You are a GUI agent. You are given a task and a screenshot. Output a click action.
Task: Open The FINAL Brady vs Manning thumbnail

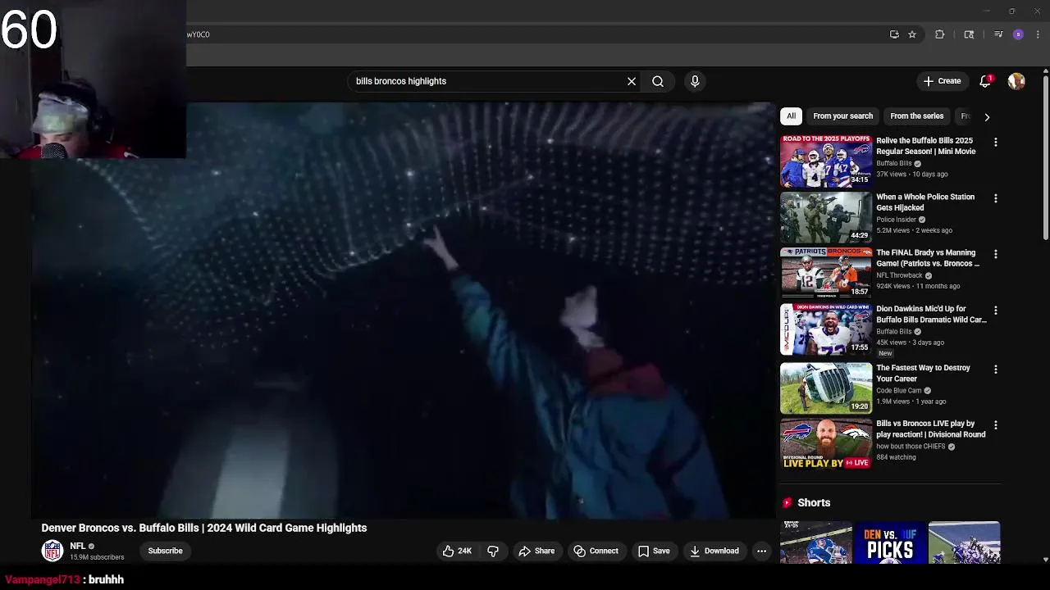click(826, 273)
